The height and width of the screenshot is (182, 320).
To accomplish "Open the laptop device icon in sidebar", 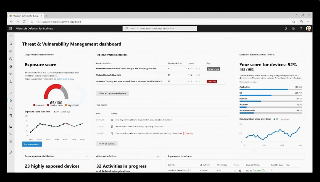I will 11,93.
